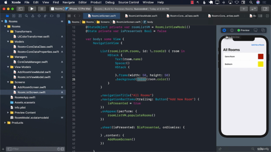Viewport: 271px width, 152px height.
Task: Open the Debug menu
Action: [x=110, y=3]
